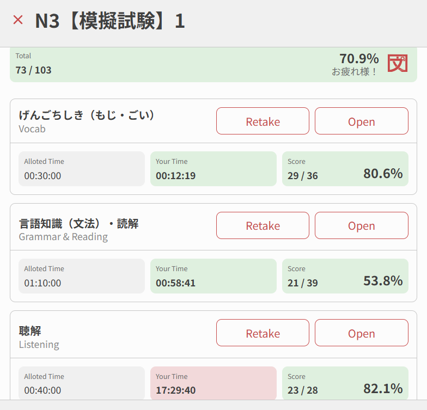Retake the Listening section

(x=263, y=333)
